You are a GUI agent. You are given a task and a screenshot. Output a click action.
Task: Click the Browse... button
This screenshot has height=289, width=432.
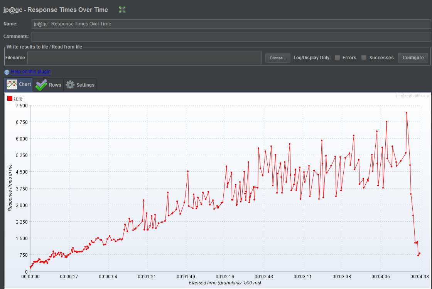278,58
